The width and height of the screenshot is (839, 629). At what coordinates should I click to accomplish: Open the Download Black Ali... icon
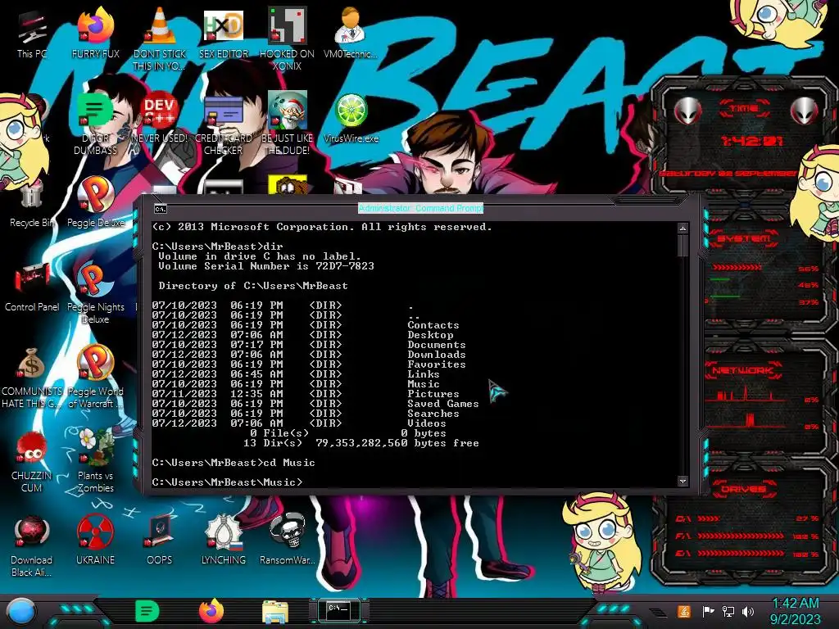click(x=32, y=545)
